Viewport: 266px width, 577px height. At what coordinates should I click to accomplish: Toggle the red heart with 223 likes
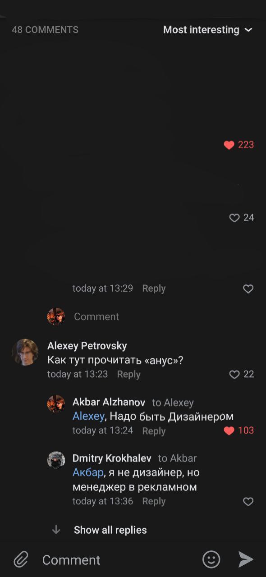[x=229, y=145]
